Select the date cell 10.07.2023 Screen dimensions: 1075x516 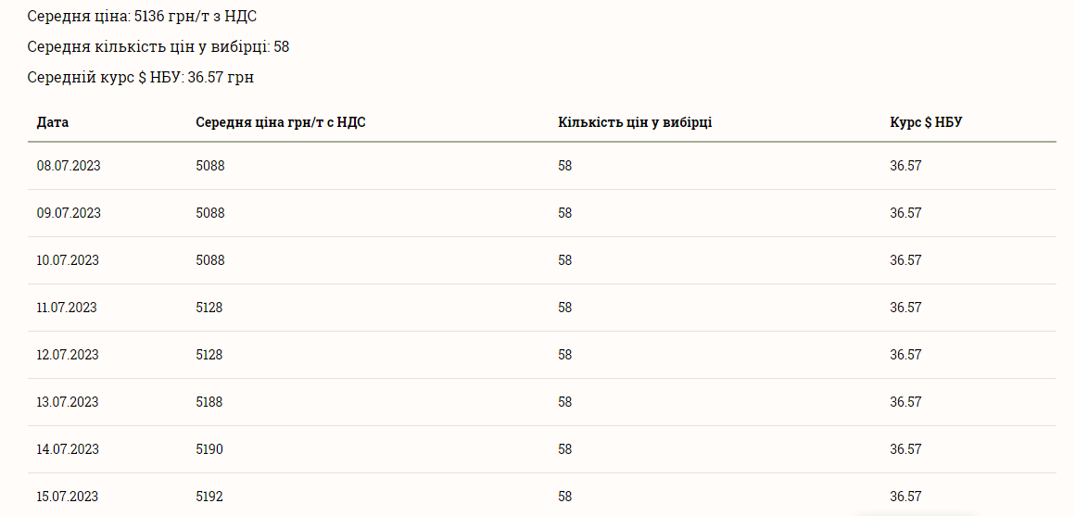tap(68, 260)
